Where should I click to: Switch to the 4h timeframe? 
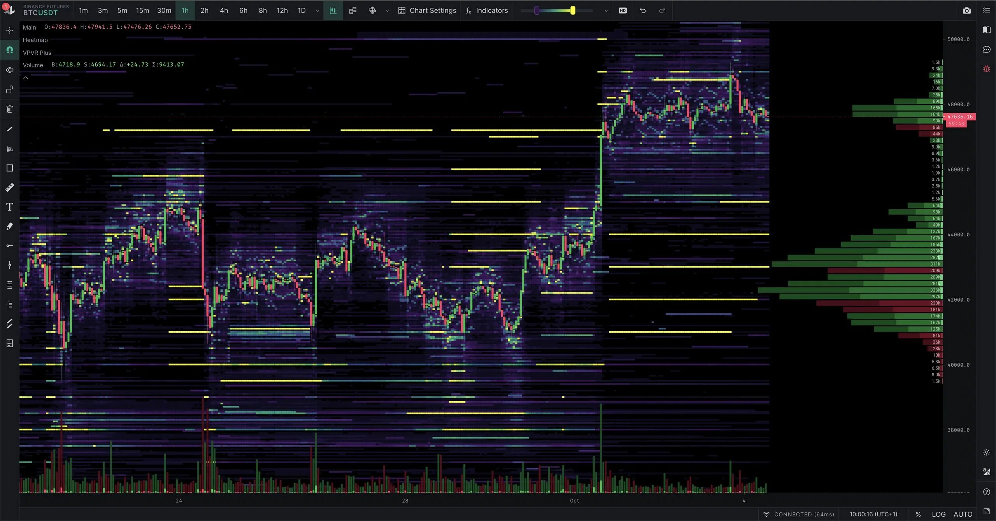click(x=224, y=10)
